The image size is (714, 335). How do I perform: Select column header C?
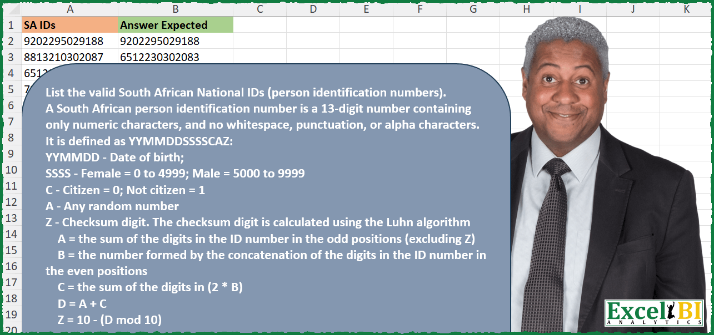[x=259, y=9]
